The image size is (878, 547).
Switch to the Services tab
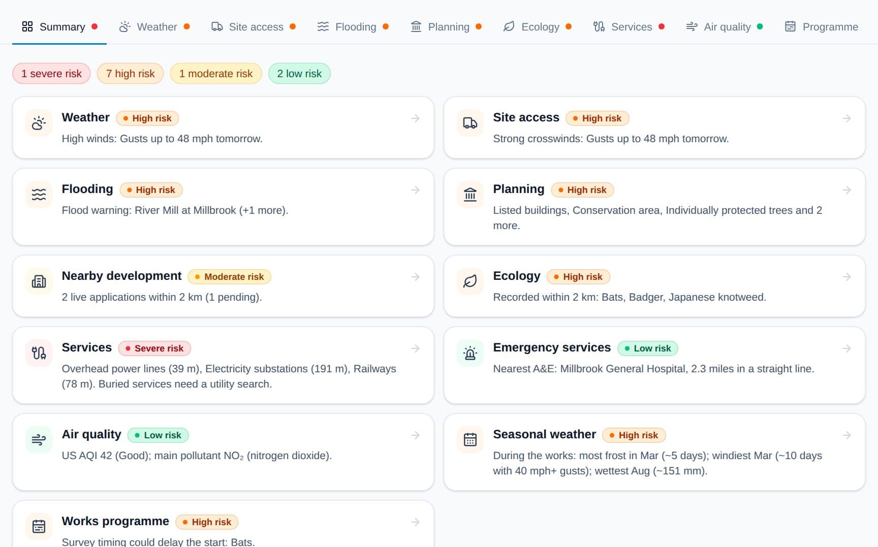(629, 27)
